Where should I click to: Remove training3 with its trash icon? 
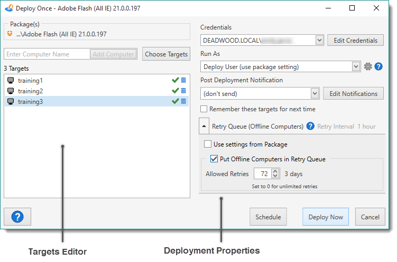coord(183,101)
